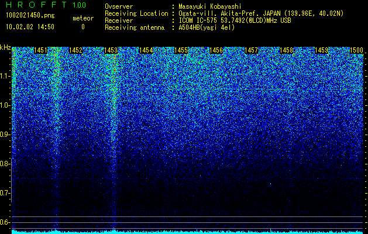Click the Ovserver label

tap(119, 6)
